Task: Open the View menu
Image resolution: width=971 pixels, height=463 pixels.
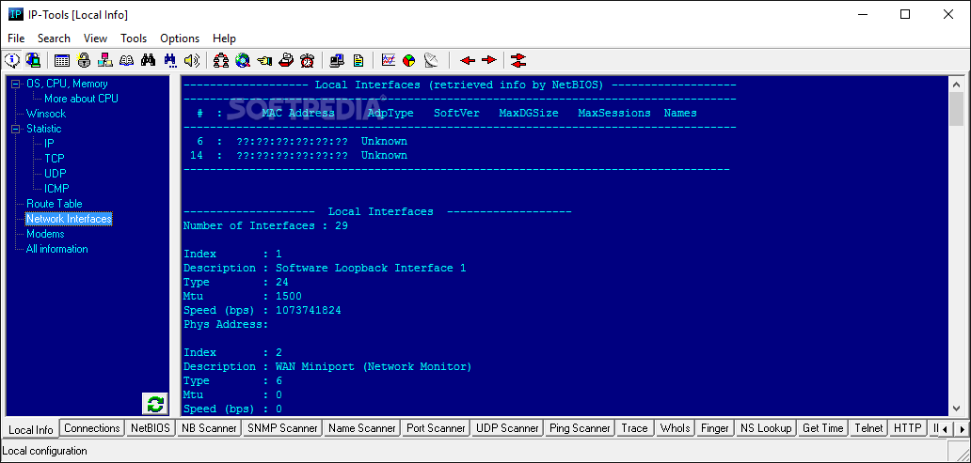Action: click(95, 39)
